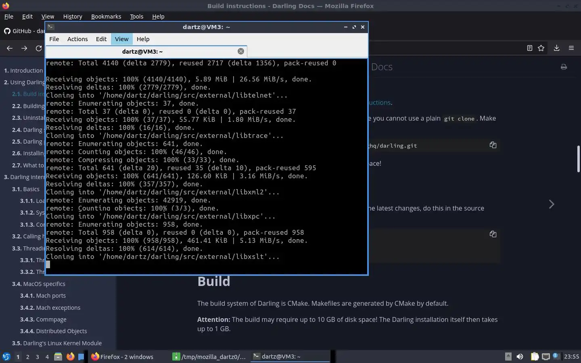Go back in Firefox
Screen dimensions: 581x363
(10, 48)
